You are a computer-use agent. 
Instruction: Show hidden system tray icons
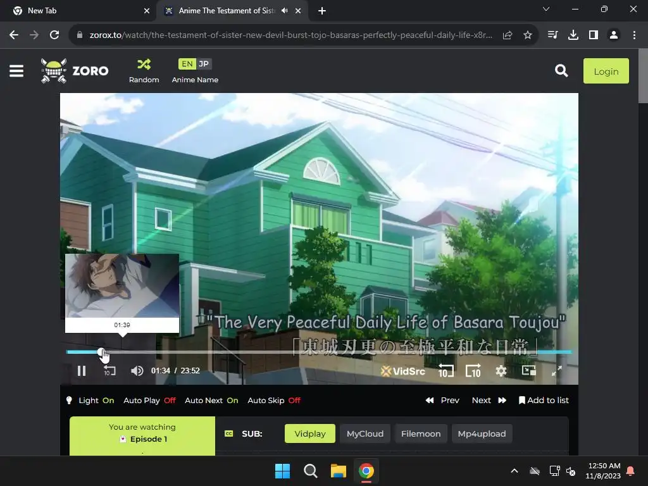point(514,471)
